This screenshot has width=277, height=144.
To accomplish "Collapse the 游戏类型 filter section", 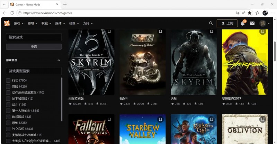I will (x=59, y=60).
